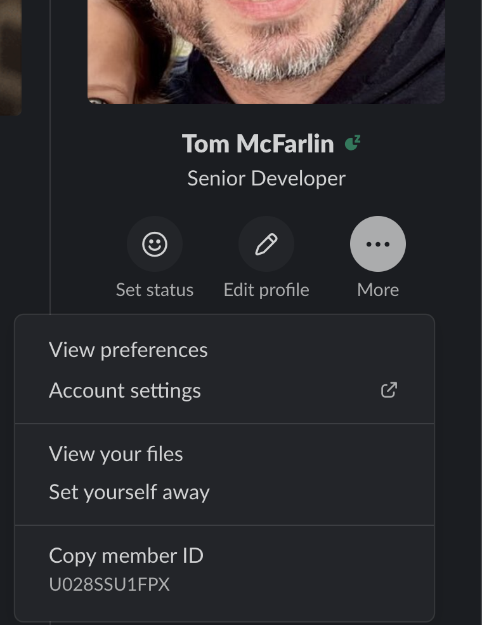Choose View your files in the menu

coord(225,454)
